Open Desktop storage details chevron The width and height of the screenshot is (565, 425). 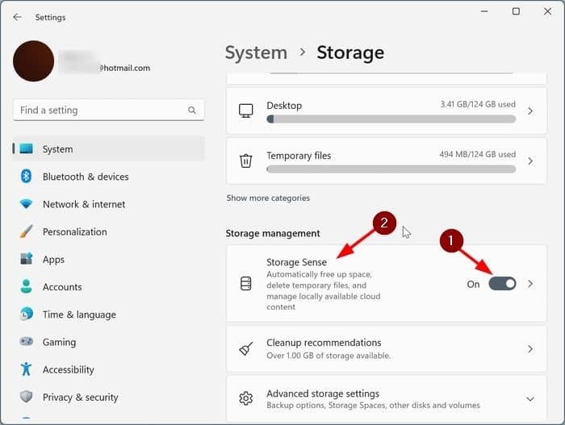[x=530, y=111]
